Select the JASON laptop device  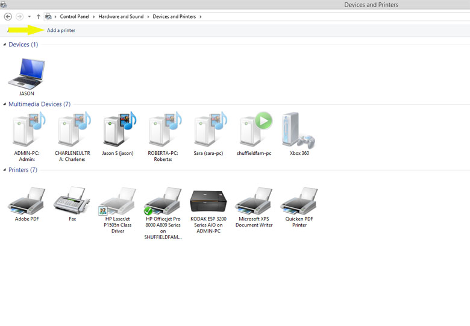point(27,75)
